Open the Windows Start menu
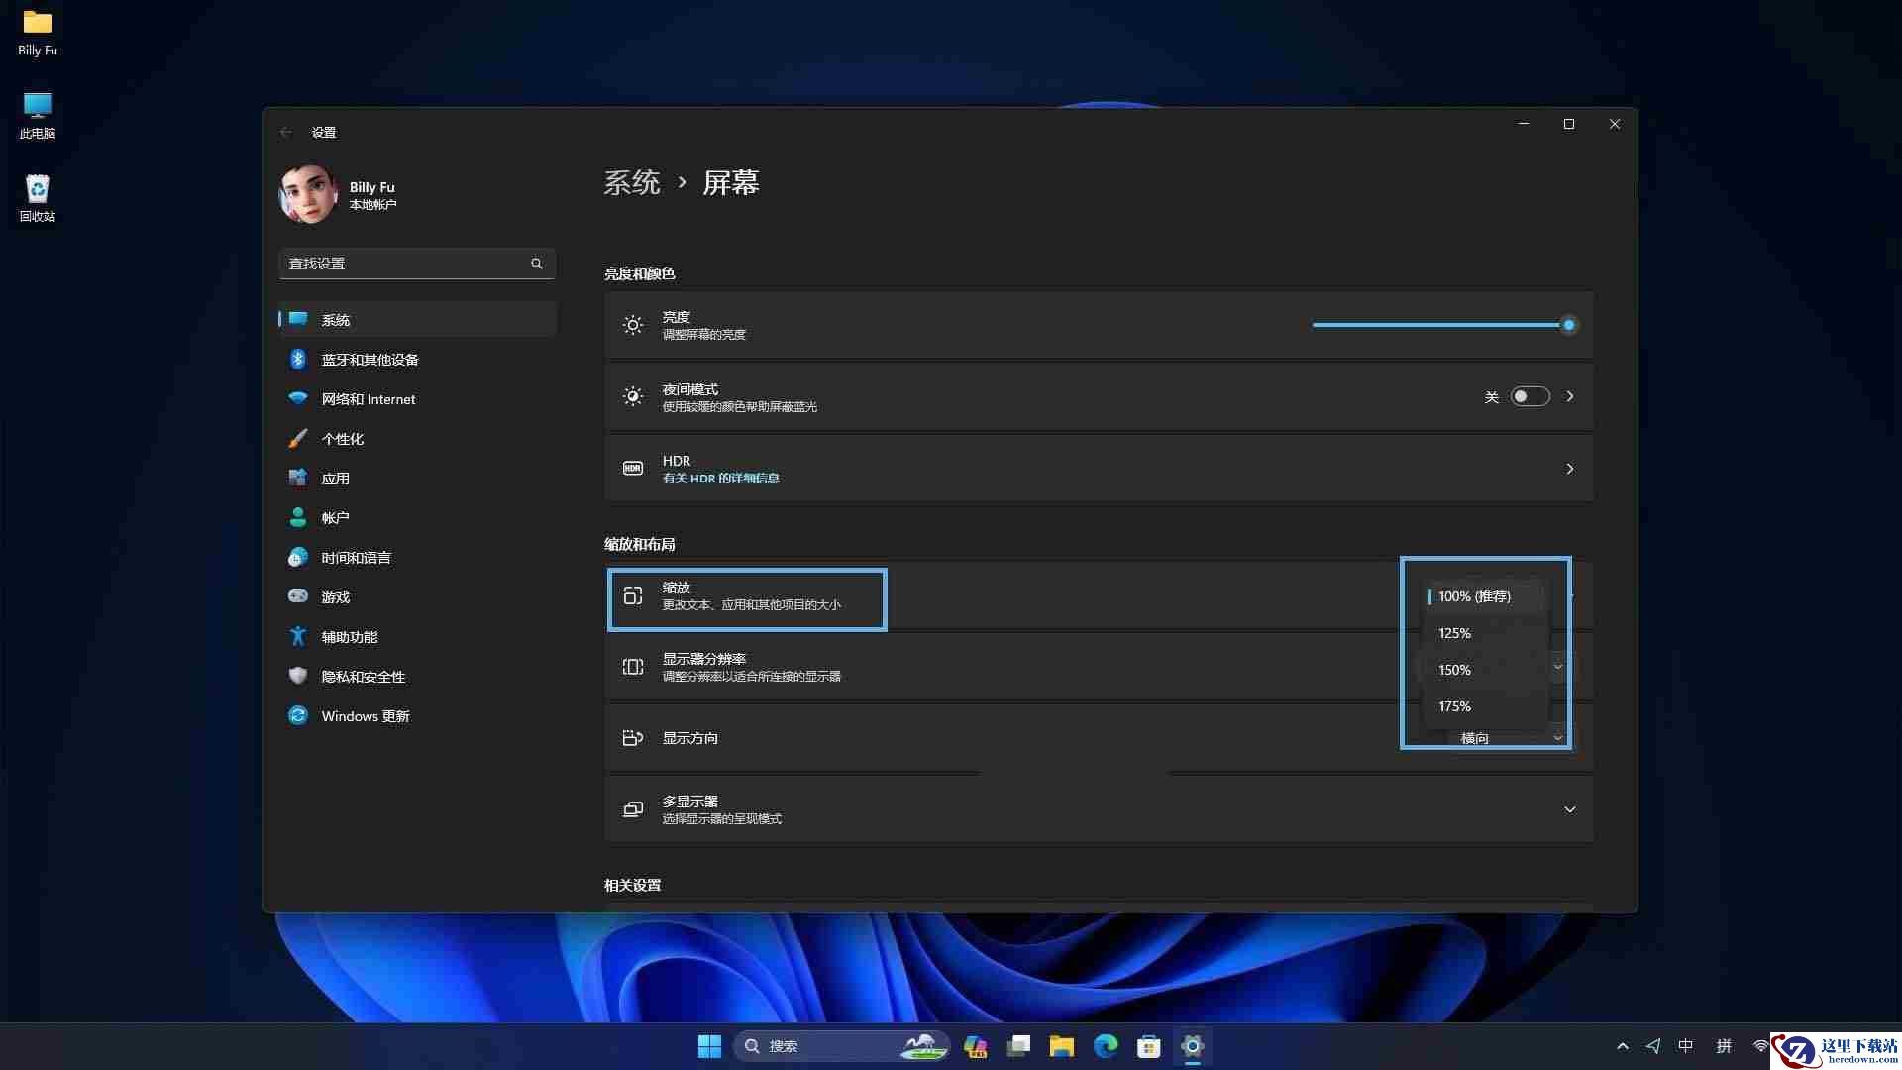The width and height of the screenshot is (1902, 1070). point(709,1046)
